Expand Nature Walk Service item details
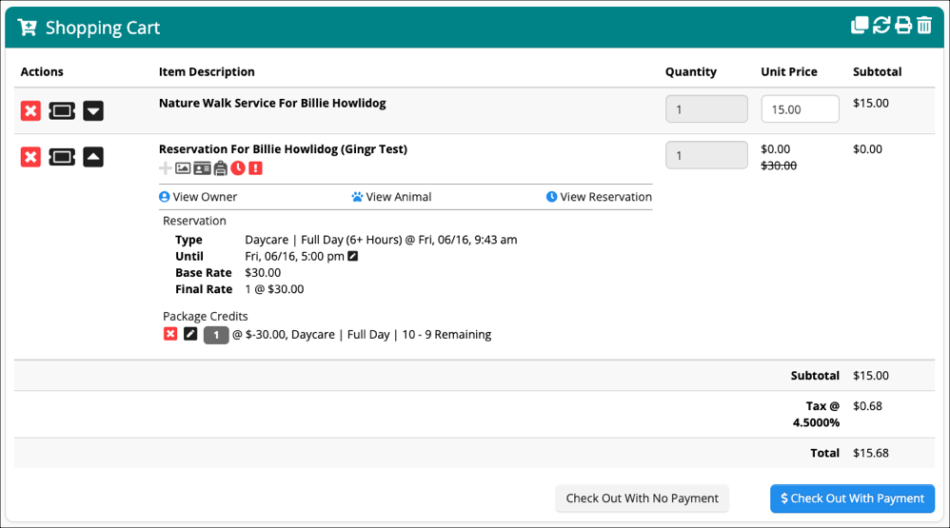950x528 pixels. click(x=93, y=110)
